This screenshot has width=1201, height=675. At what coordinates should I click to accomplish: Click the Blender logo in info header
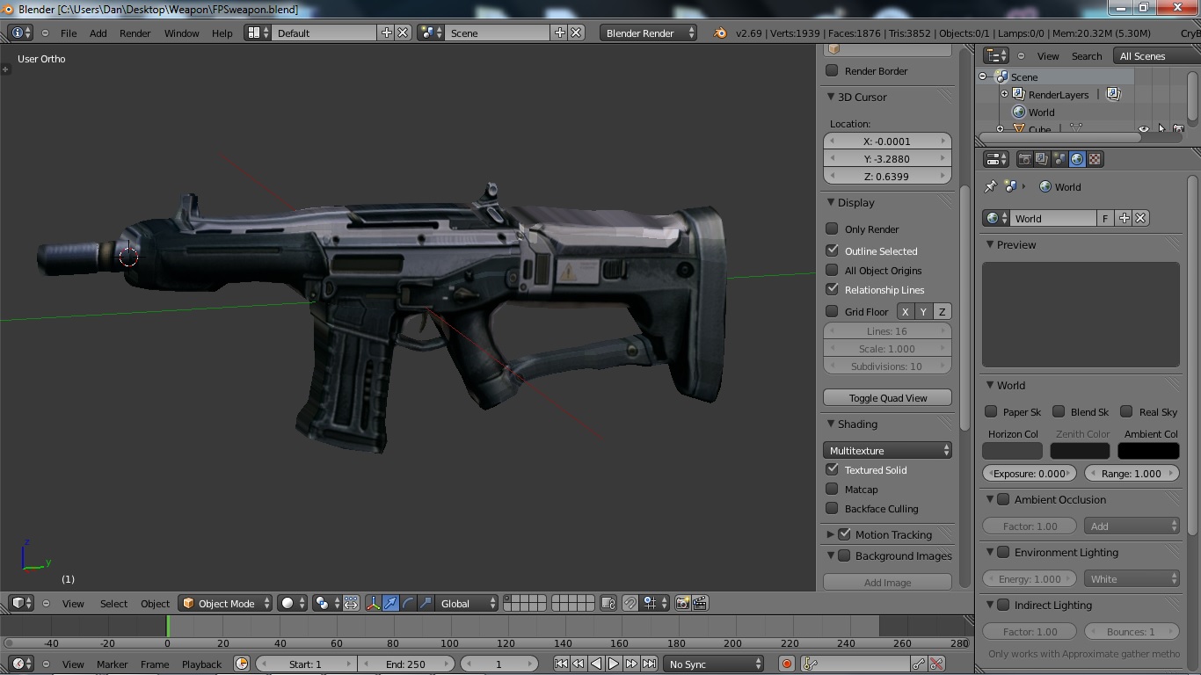[720, 33]
